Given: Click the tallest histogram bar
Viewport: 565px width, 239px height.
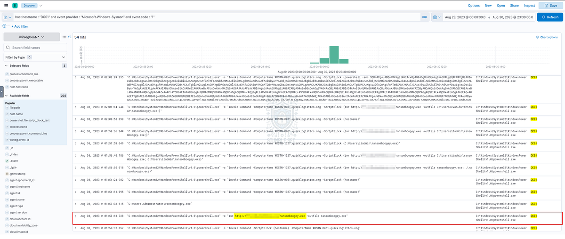Looking at the screenshot, I should pyautogui.click(x=333, y=54).
